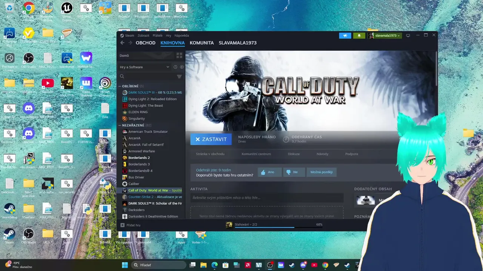The width and height of the screenshot is (483, 271).
Task: Switch to the KNIHOVNA tab
Action: 172,43
